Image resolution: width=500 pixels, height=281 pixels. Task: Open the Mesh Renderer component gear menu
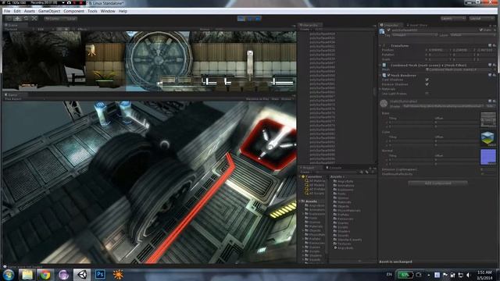[494, 75]
